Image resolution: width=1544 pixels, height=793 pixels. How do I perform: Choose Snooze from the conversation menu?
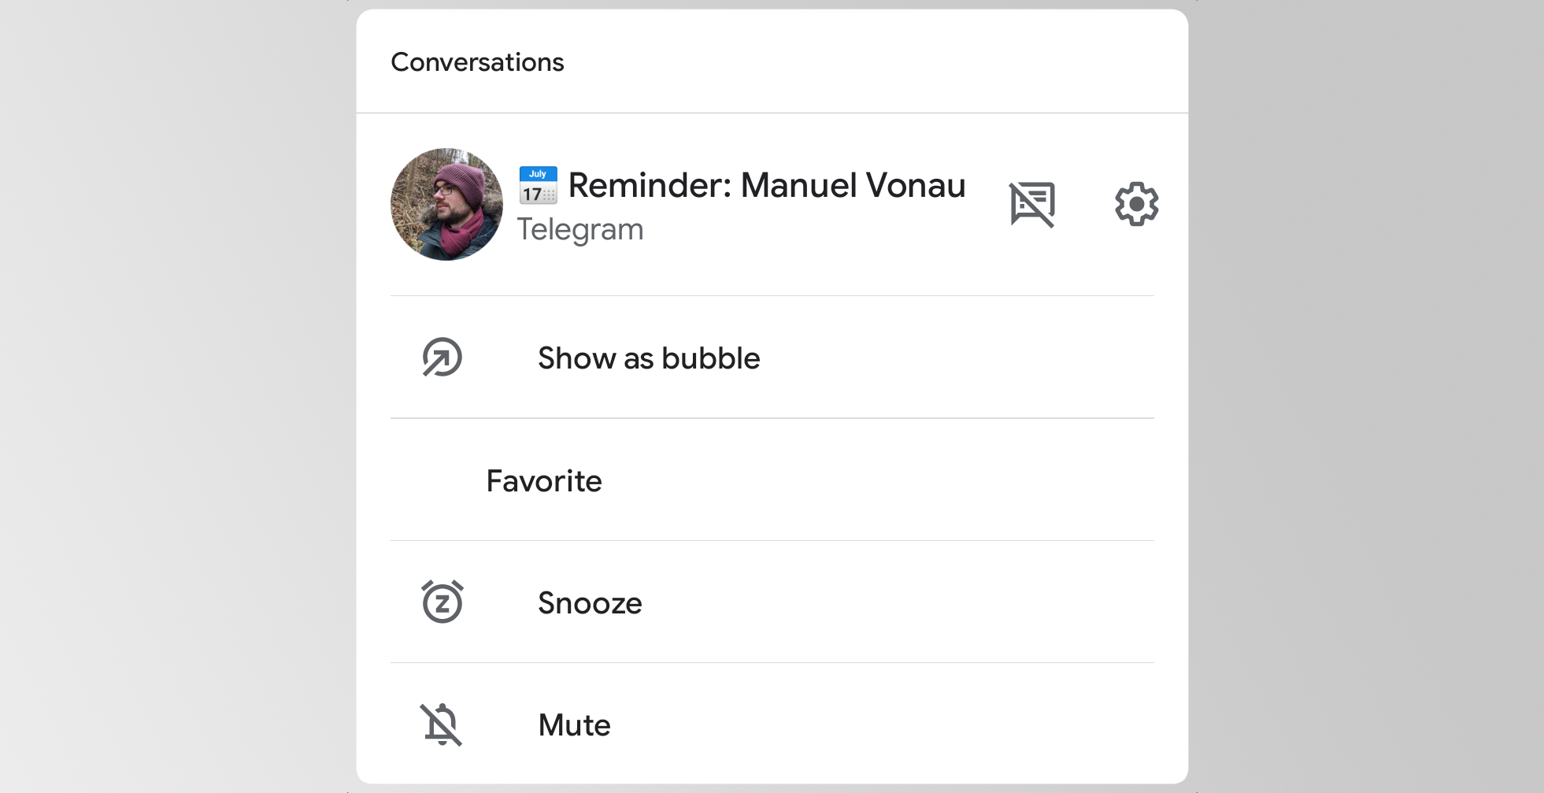click(x=590, y=602)
